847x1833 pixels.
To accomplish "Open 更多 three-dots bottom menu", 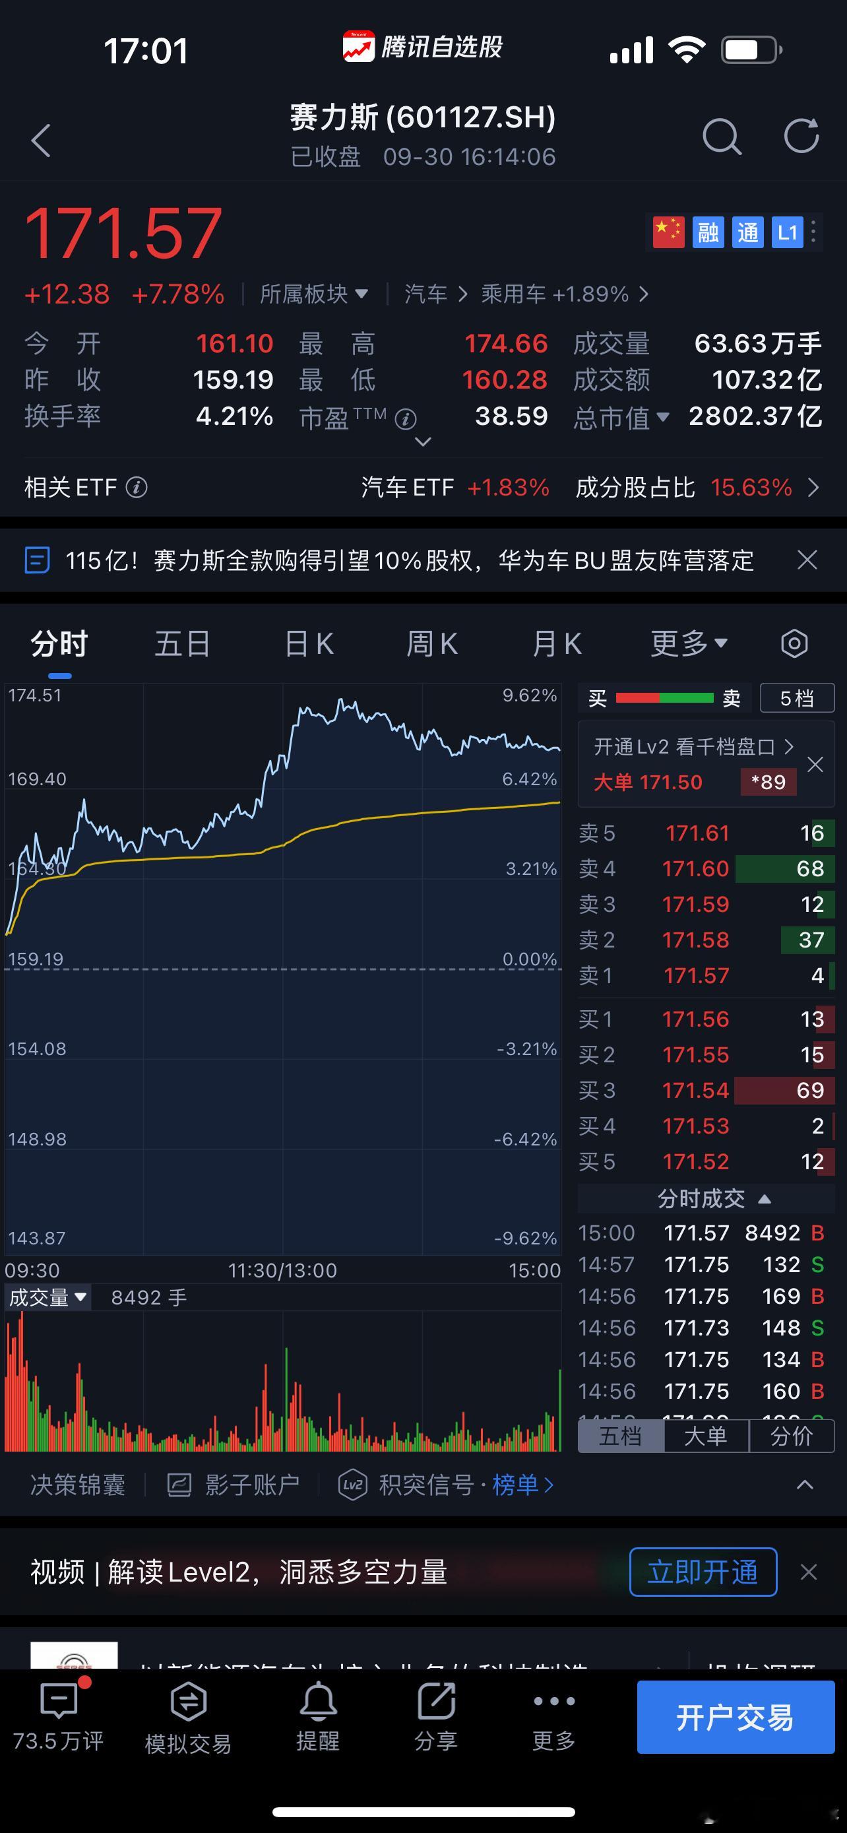I will [554, 1718].
